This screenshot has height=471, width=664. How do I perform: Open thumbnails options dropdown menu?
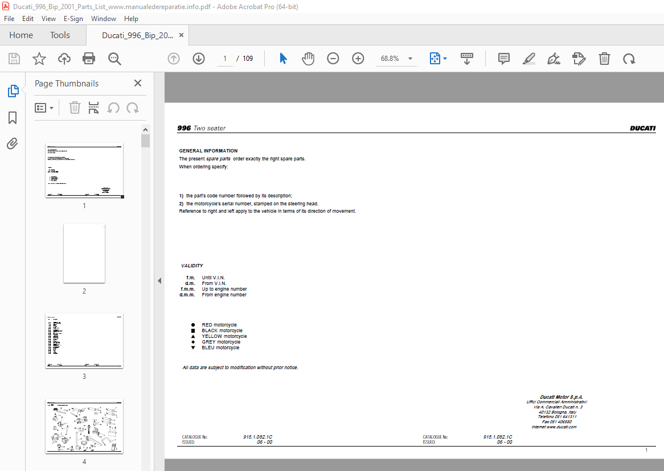(44, 108)
